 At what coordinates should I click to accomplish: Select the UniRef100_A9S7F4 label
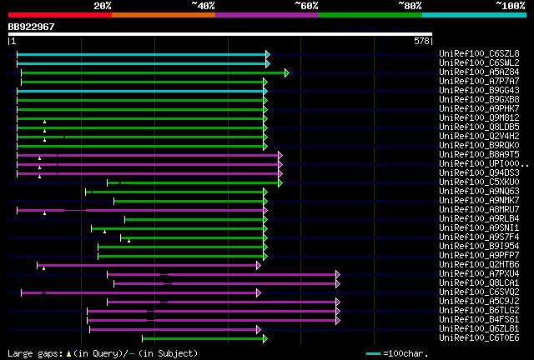click(x=479, y=237)
